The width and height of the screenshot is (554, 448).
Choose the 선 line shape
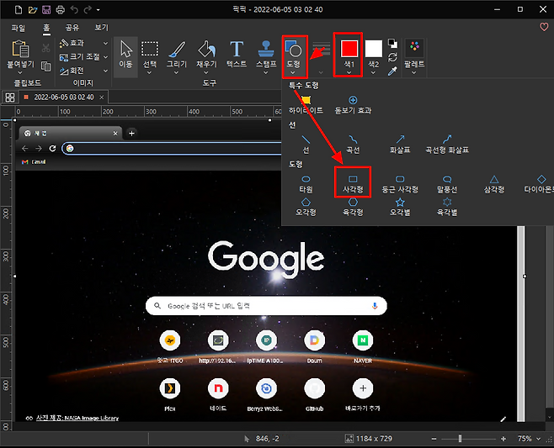point(306,145)
